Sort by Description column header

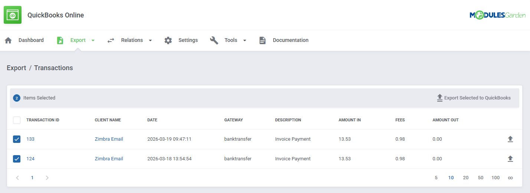pos(288,120)
